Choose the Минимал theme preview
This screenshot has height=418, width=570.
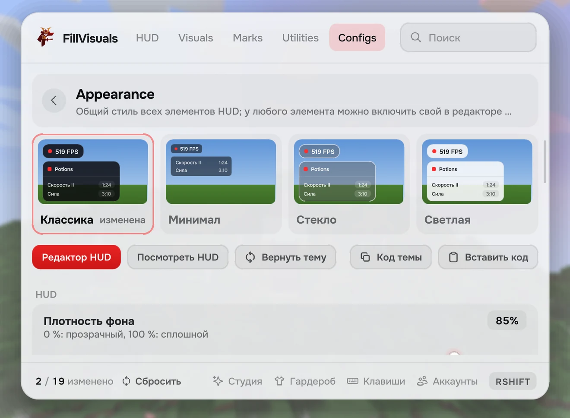[221, 184]
